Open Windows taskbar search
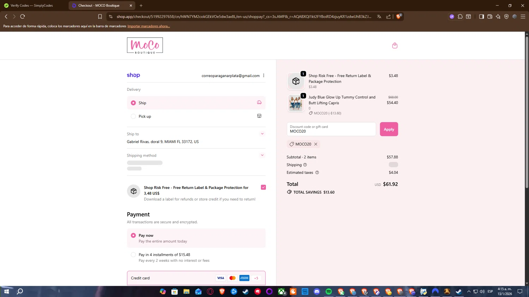The width and height of the screenshot is (529, 297). (20, 291)
